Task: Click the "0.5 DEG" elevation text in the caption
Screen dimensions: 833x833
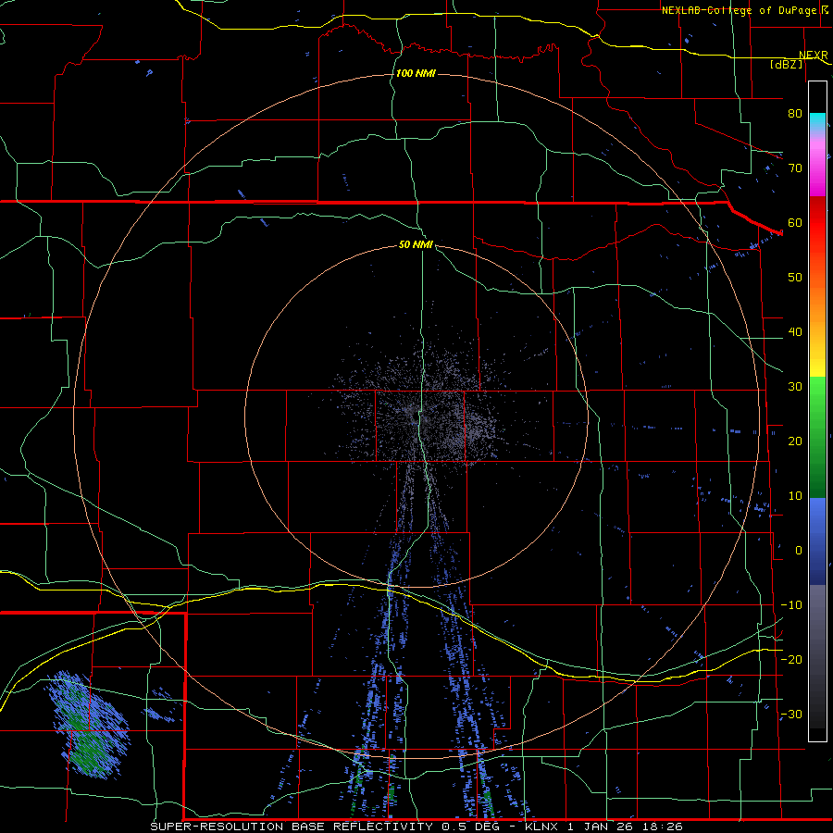Action: coord(471,827)
